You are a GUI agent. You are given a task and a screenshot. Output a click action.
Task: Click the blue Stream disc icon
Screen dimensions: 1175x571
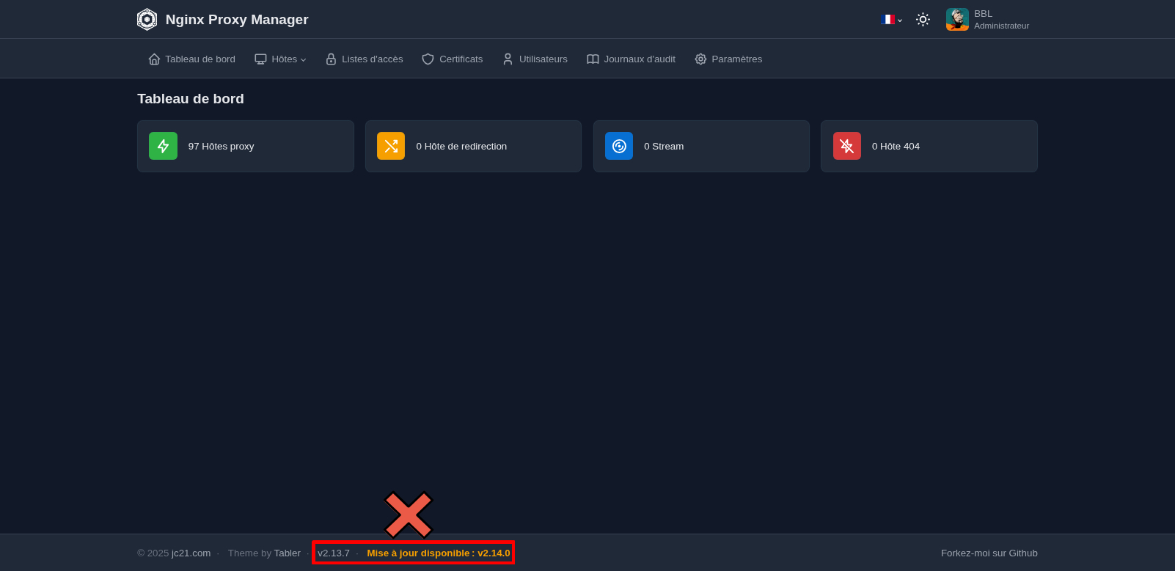[x=619, y=146]
